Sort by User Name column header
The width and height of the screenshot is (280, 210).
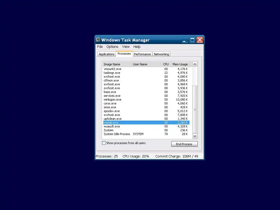[x=146, y=64]
